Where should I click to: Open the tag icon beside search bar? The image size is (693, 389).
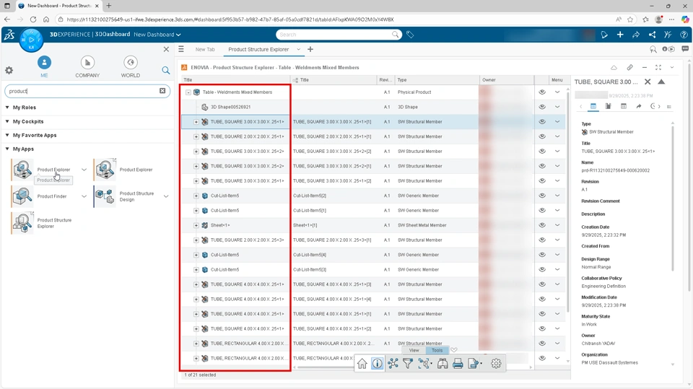tap(410, 35)
